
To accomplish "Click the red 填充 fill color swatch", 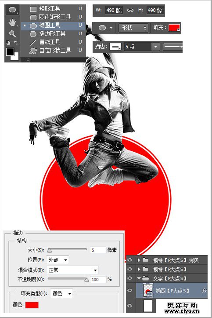I will 174,28.
